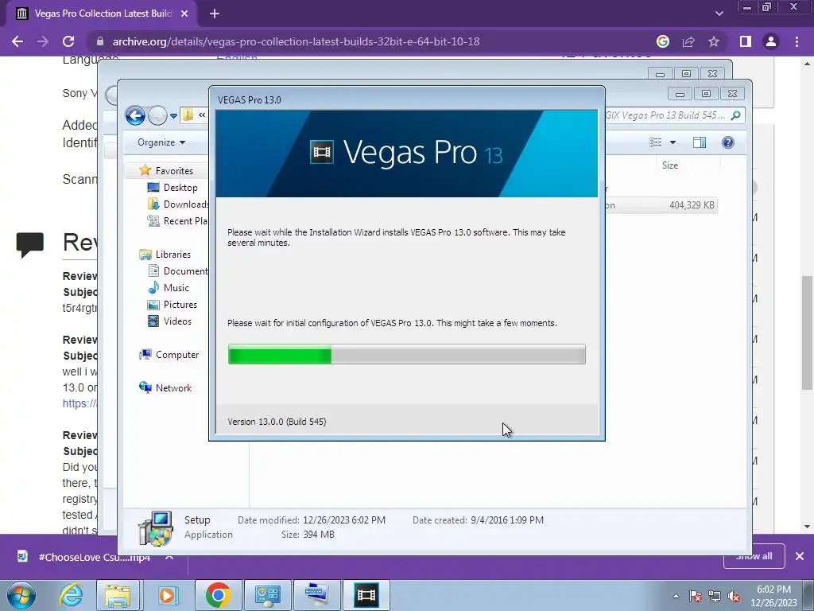814x611 pixels.
Task: Toggle the Explorer preview pane icon
Action: coord(700,142)
